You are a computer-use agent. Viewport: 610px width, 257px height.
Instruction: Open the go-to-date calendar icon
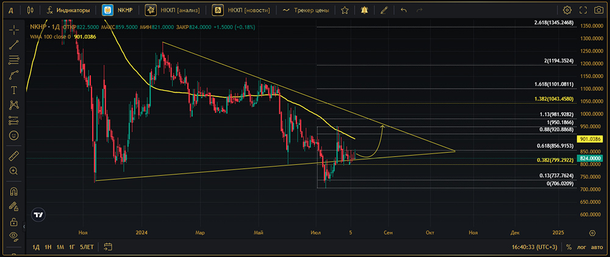[x=108, y=247]
